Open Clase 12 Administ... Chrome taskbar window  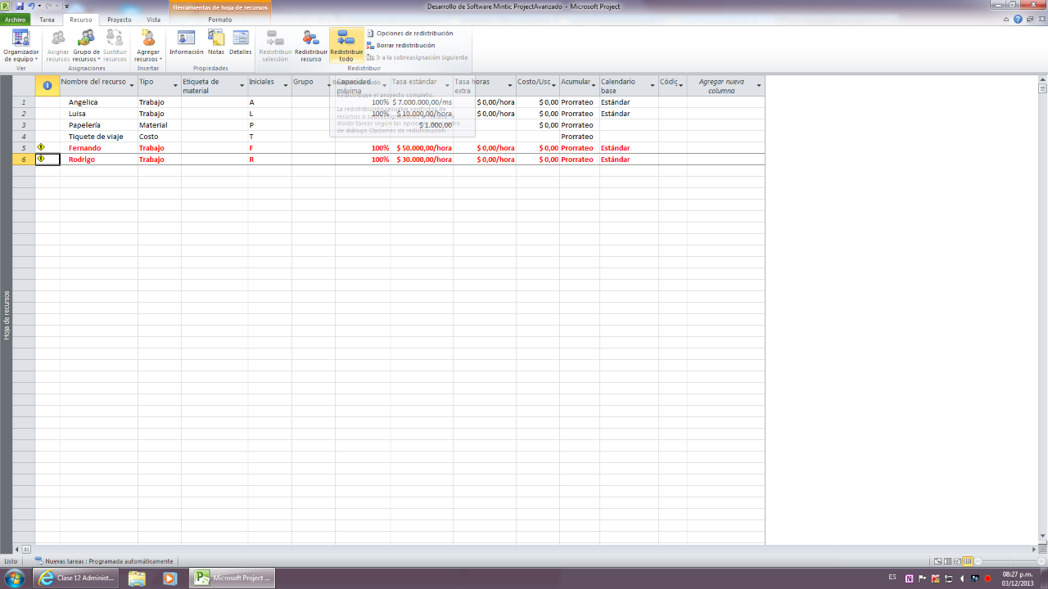click(77, 578)
